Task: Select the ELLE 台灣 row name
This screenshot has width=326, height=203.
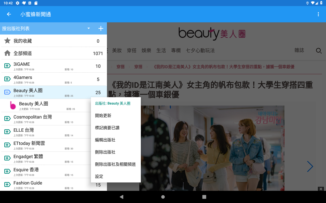Action: click(x=23, y=130)
